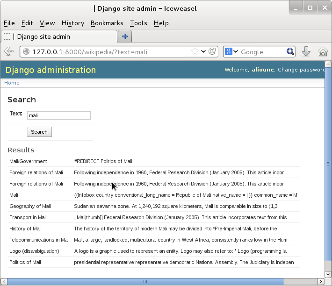Click the Text input containing mali

[59, 115]
